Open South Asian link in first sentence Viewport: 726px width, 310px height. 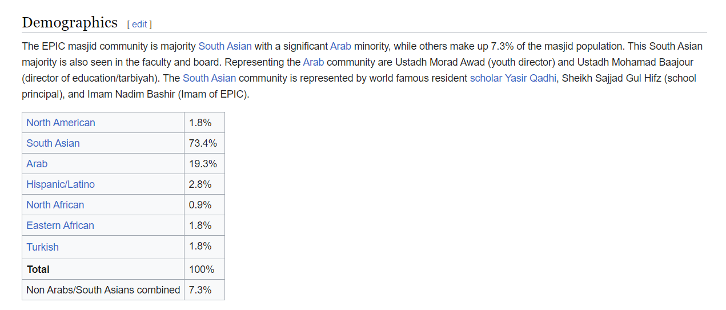pyautogui.click(x=225, y=46)
